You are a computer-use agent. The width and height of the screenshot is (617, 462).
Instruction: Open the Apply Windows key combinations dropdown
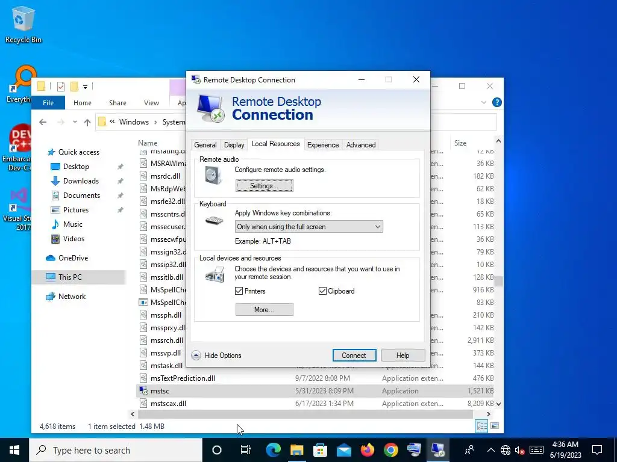[x=308, y=227]
